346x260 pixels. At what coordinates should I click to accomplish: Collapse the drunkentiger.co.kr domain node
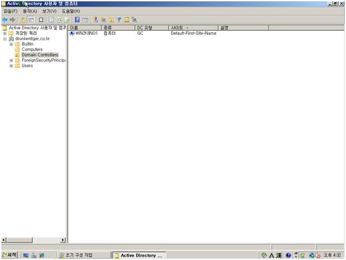pyautogui.click(x=5, y=39)
